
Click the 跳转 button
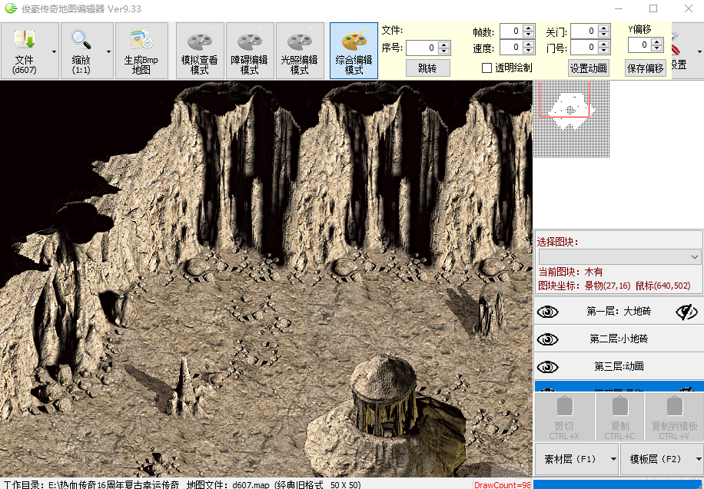[x=427, y=68]
